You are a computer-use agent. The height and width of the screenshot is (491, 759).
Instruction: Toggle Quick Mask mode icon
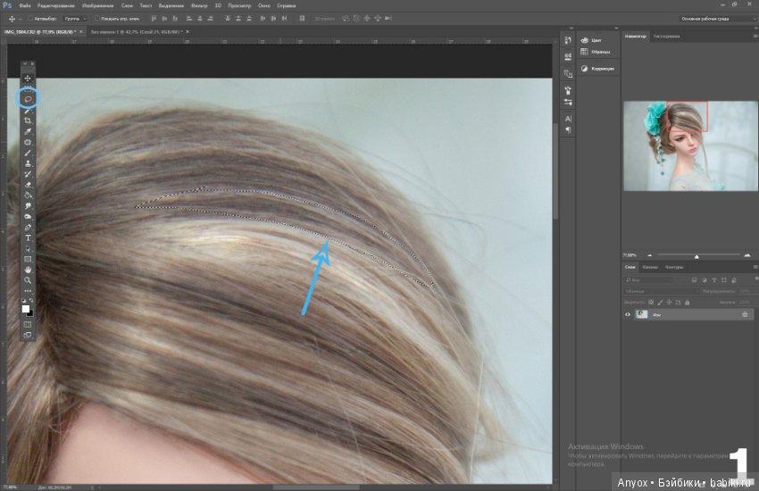point(28,325)
